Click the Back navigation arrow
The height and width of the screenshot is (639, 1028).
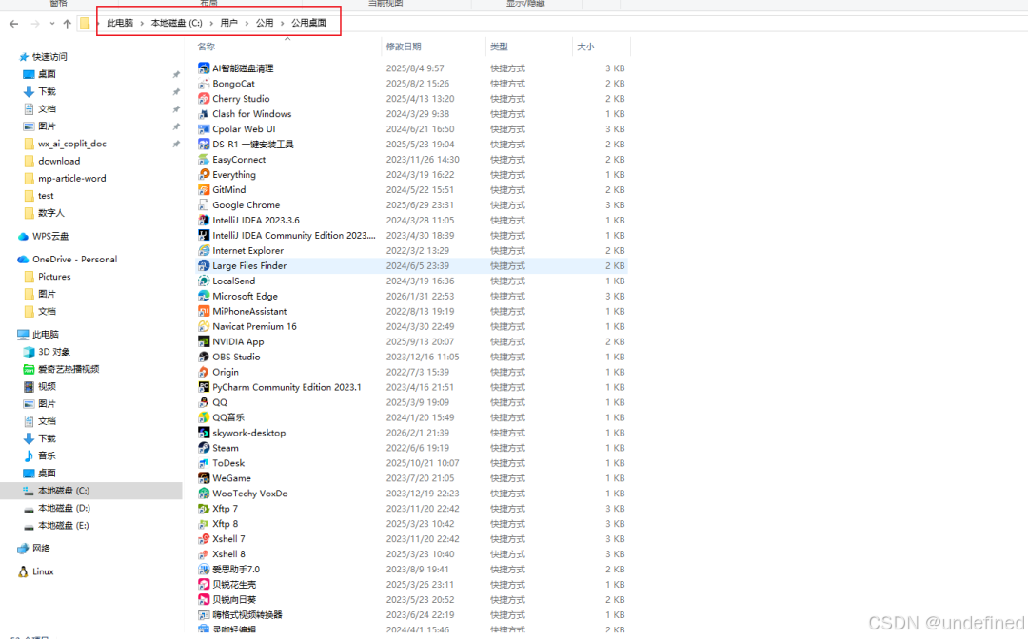click(13, 24)
